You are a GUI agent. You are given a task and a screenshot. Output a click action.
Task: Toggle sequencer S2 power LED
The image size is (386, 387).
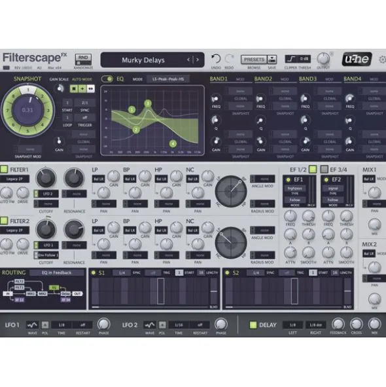click(227, 272)
